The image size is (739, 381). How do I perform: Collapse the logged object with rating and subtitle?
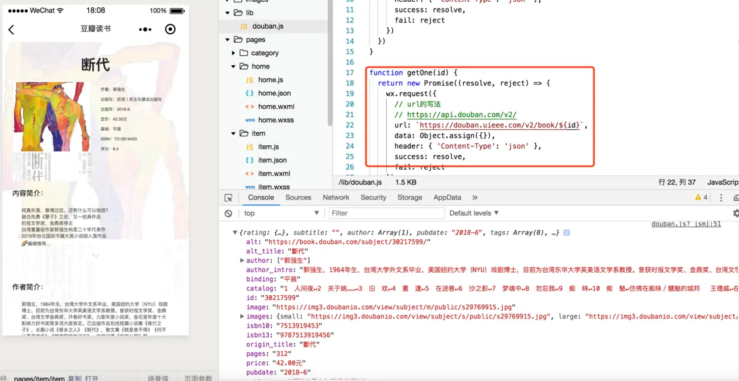click(x=235, y=233)
